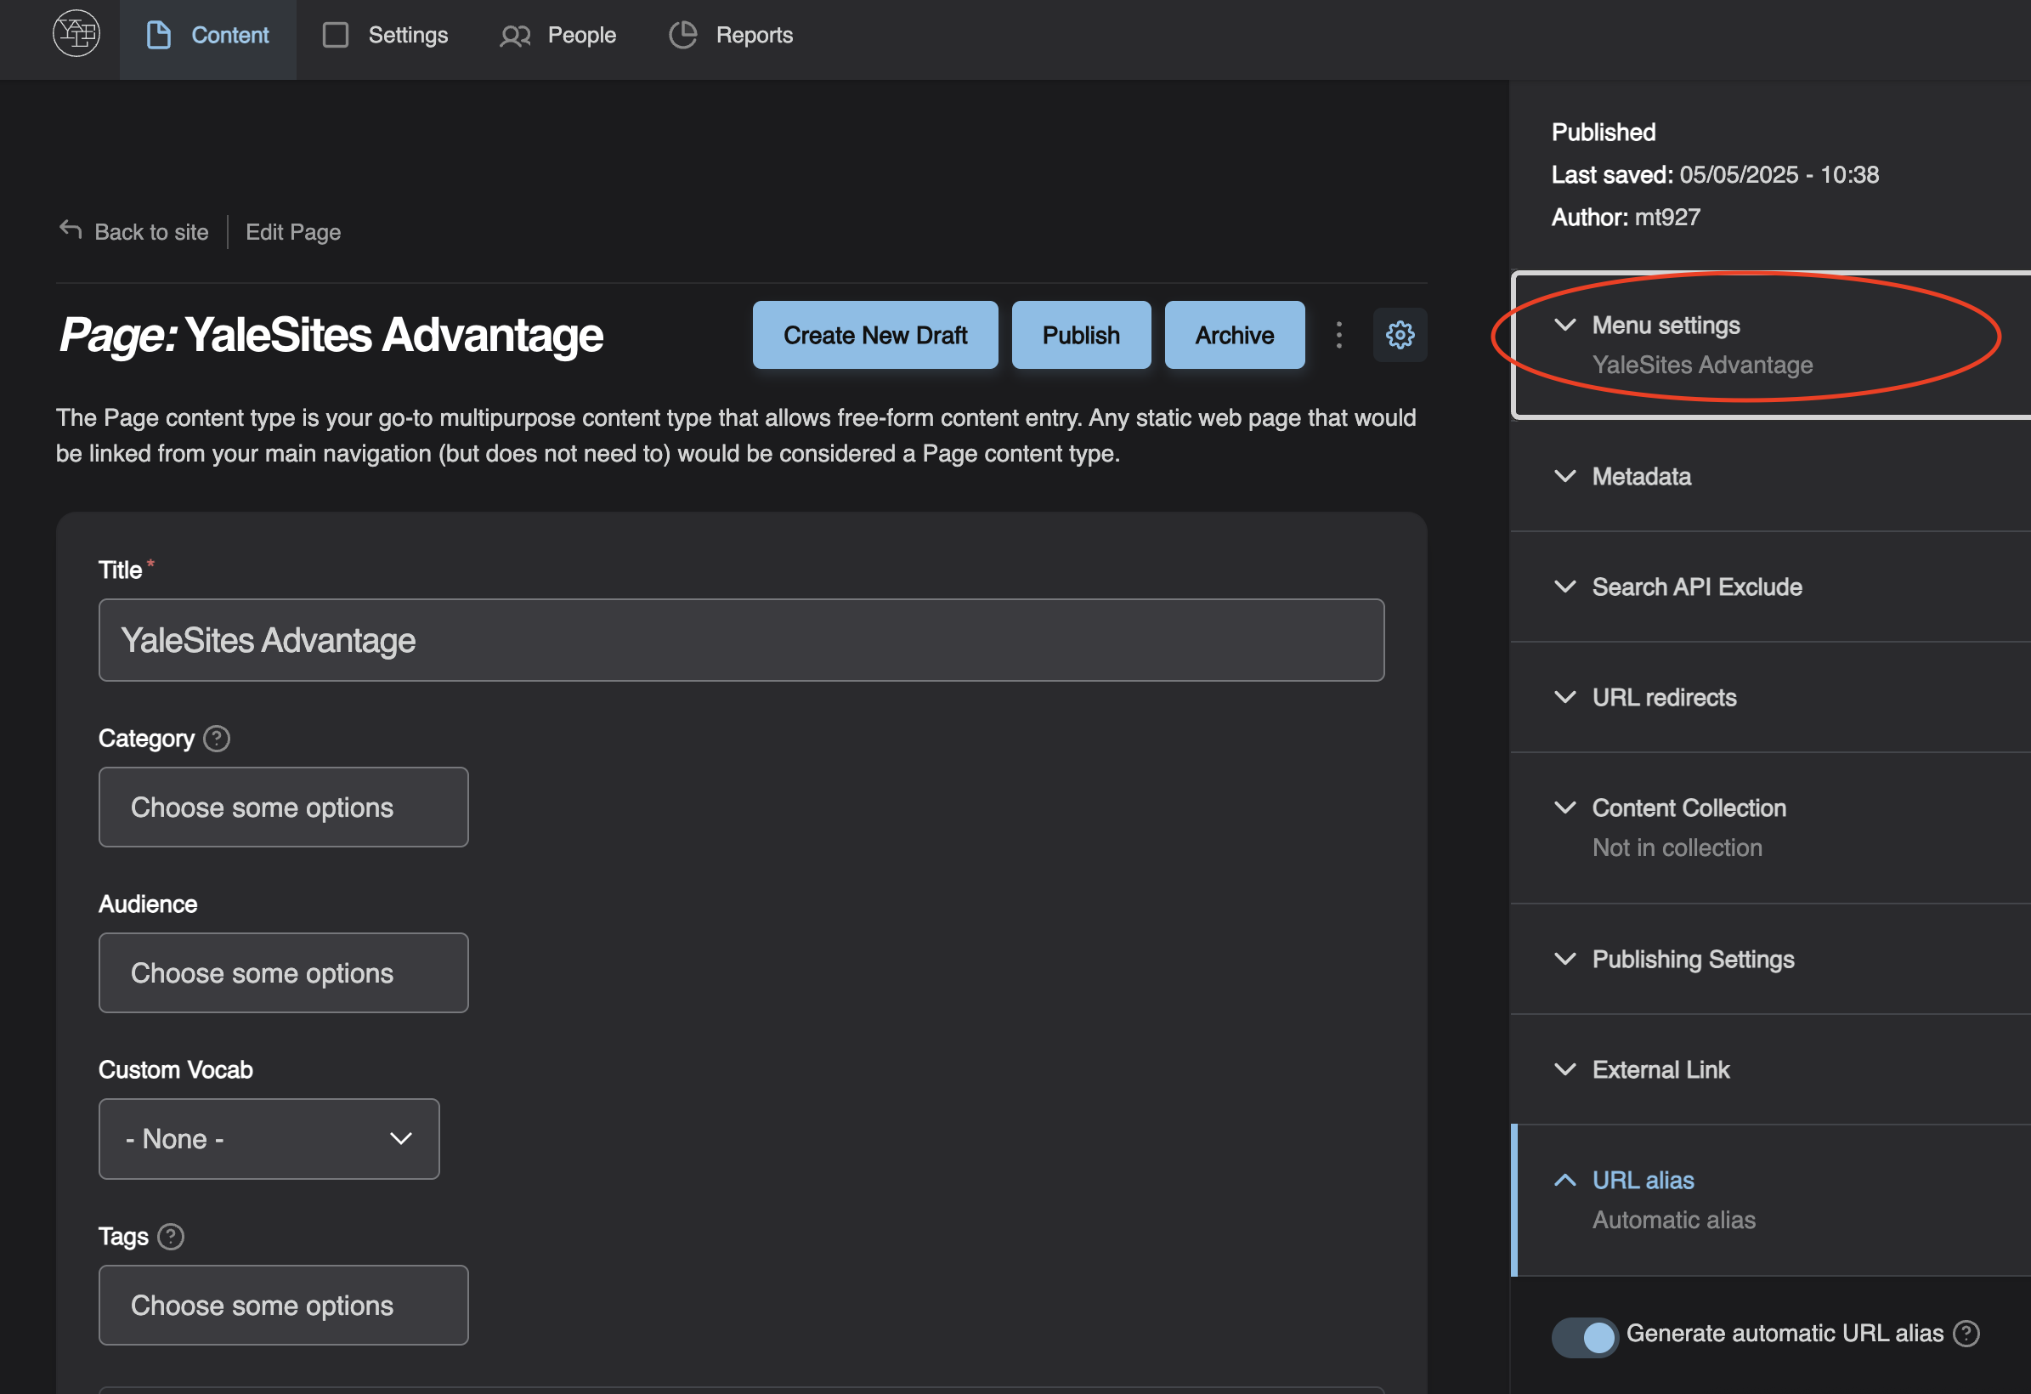This screenshot has width=2031, height=1394.
Task: Click the Published status text
Action: [x=1604, y=132]
